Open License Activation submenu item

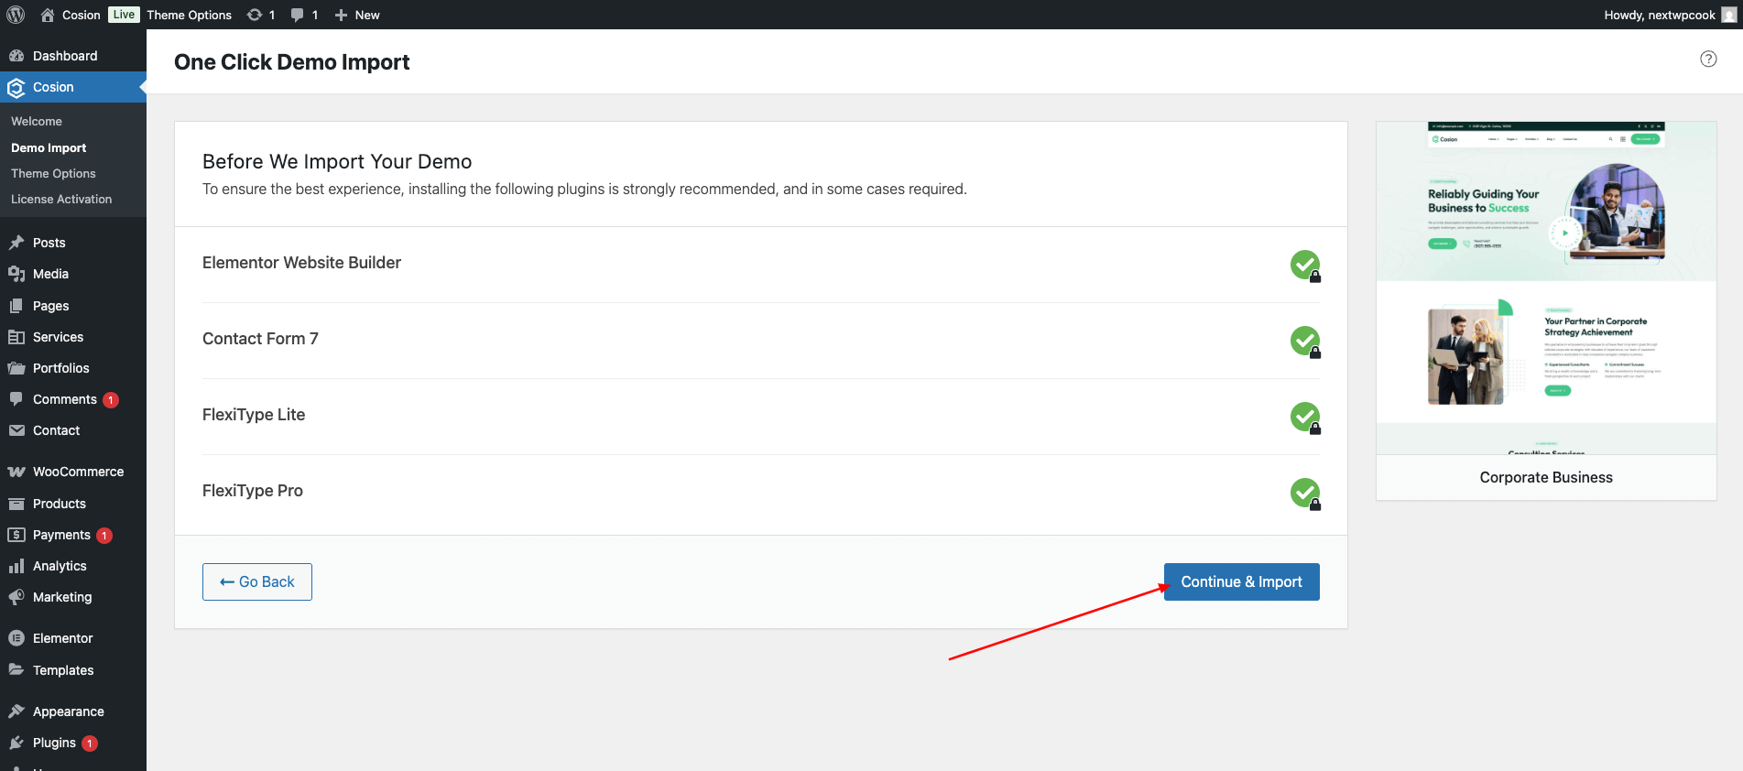(x=61, y=199)
